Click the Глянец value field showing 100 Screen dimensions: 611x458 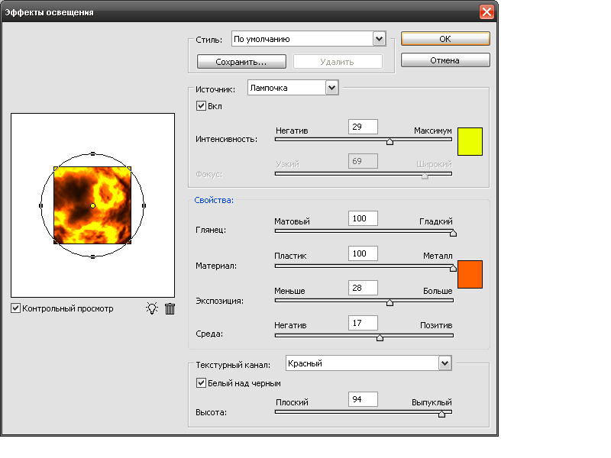coord(364,218)
